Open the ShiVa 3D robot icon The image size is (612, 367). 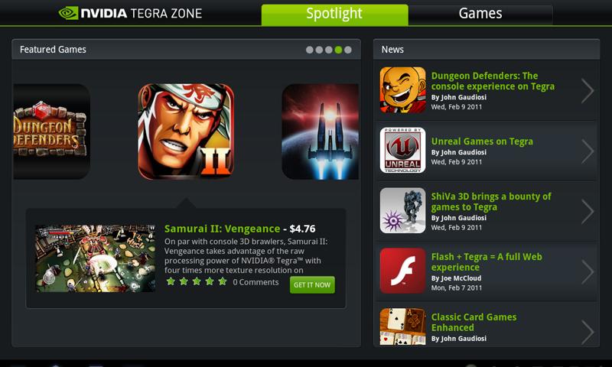(x=403, y=210)
